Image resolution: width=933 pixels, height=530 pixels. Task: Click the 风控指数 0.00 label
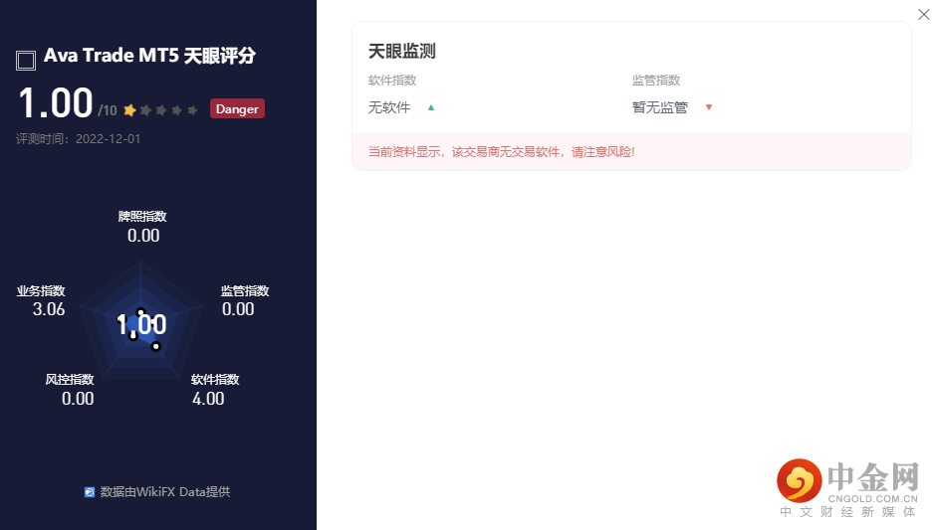tap(70, 390)
